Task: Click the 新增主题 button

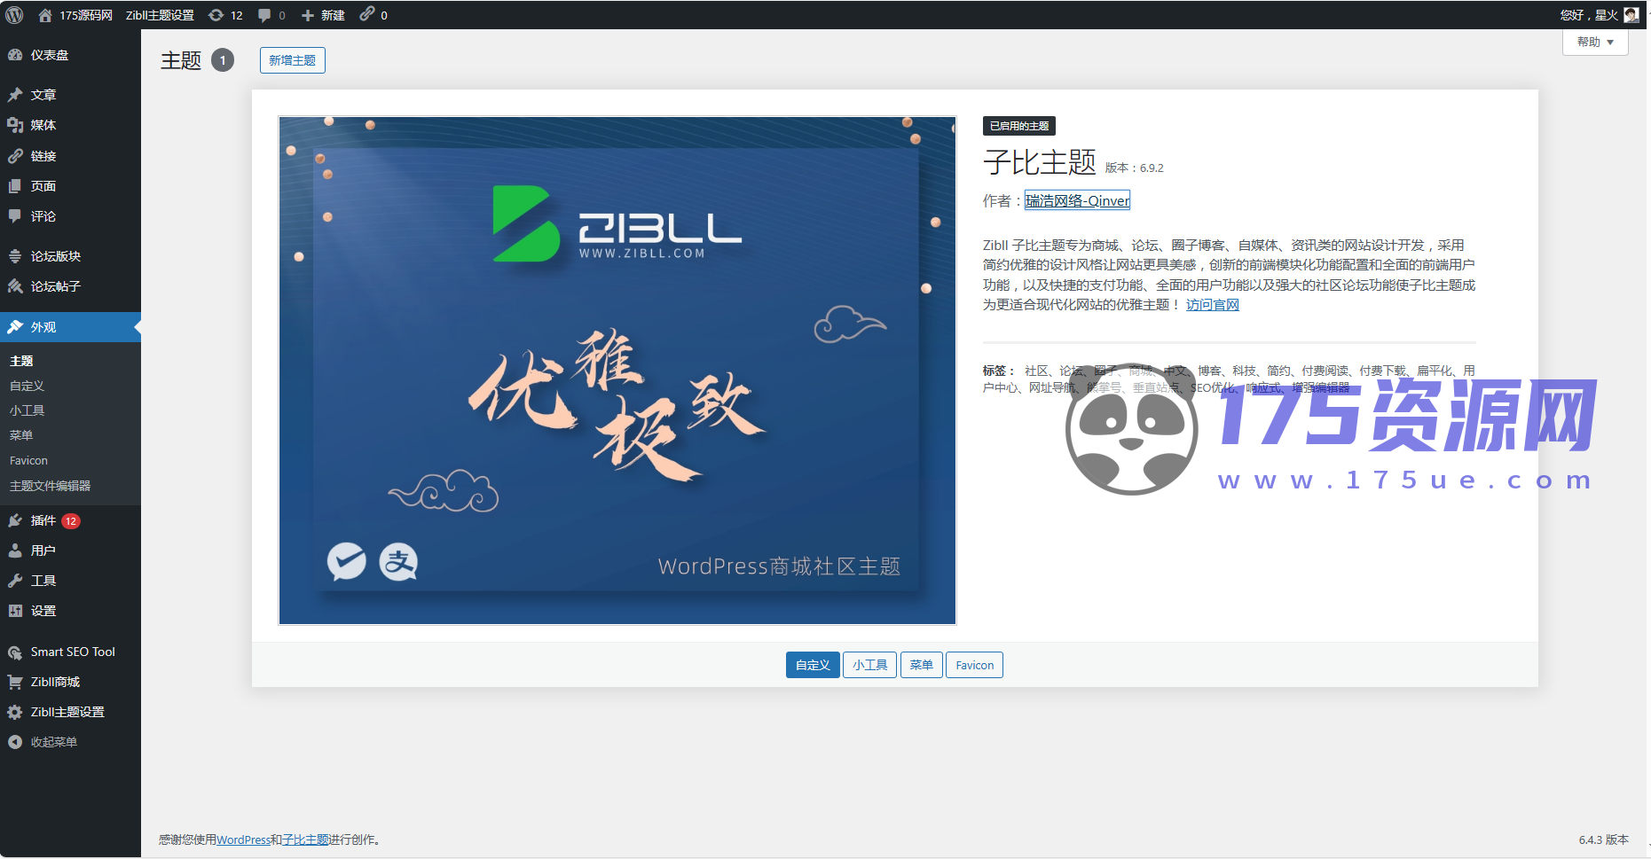Action: click(292, 60)
